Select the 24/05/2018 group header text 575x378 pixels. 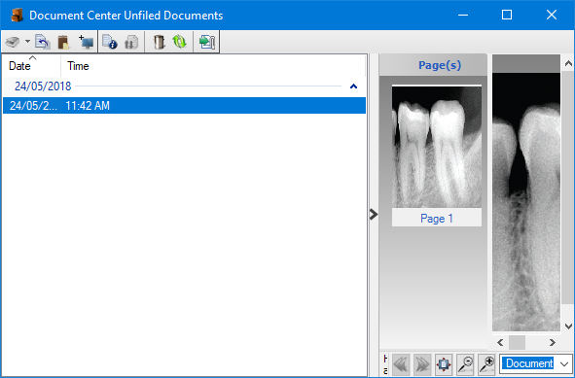click(x=43, y=86)
